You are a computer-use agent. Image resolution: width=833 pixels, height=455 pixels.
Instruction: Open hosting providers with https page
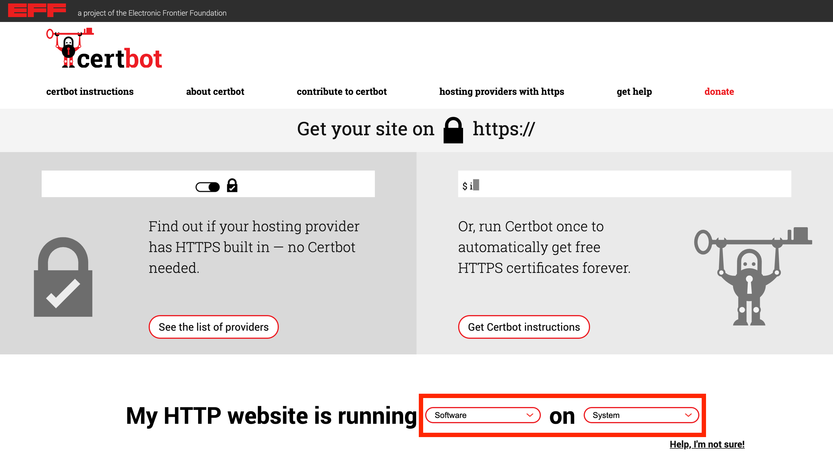pyautogui.click(x=502, y=92)
